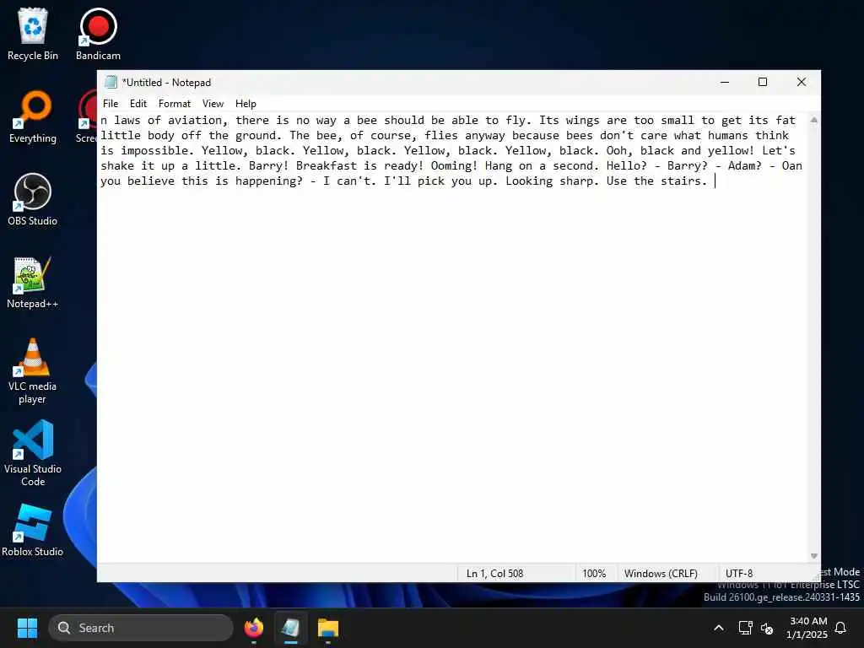Click the 100% zoom status entry

tap(594, 574)
